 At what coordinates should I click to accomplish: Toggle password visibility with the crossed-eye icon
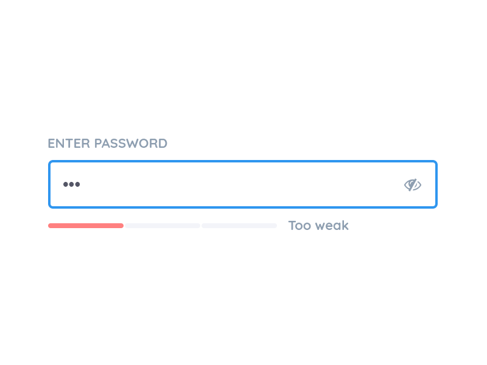413,185
